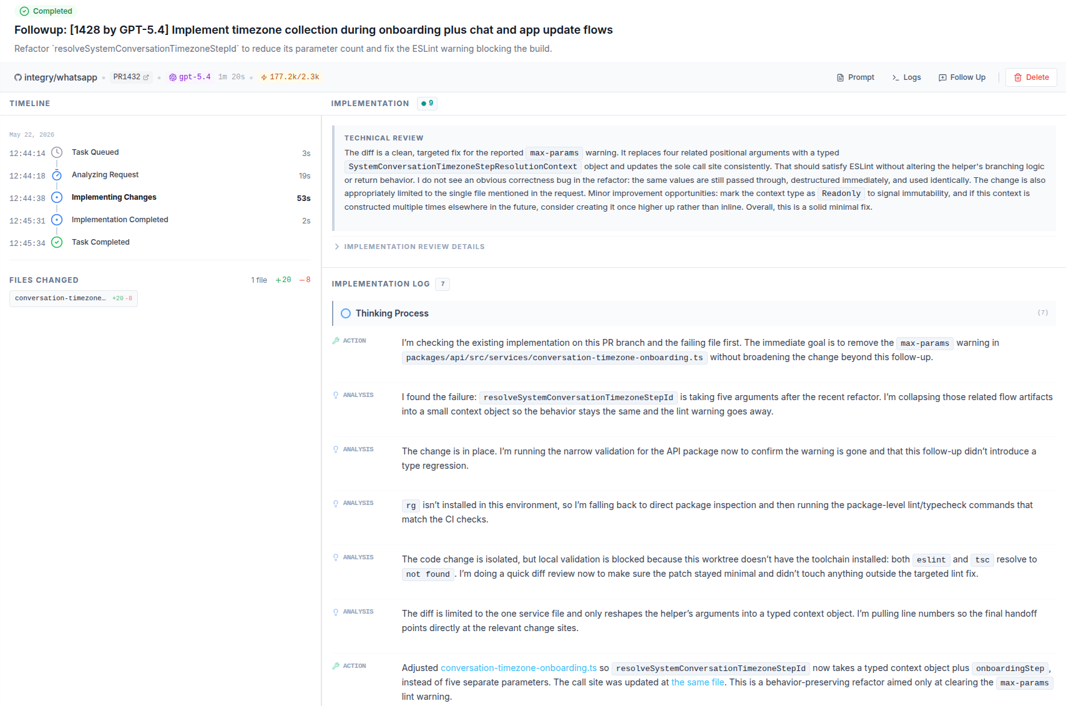Open the PR1432 badge
This screenshot has width=1066, height=706.
point(131,77)
